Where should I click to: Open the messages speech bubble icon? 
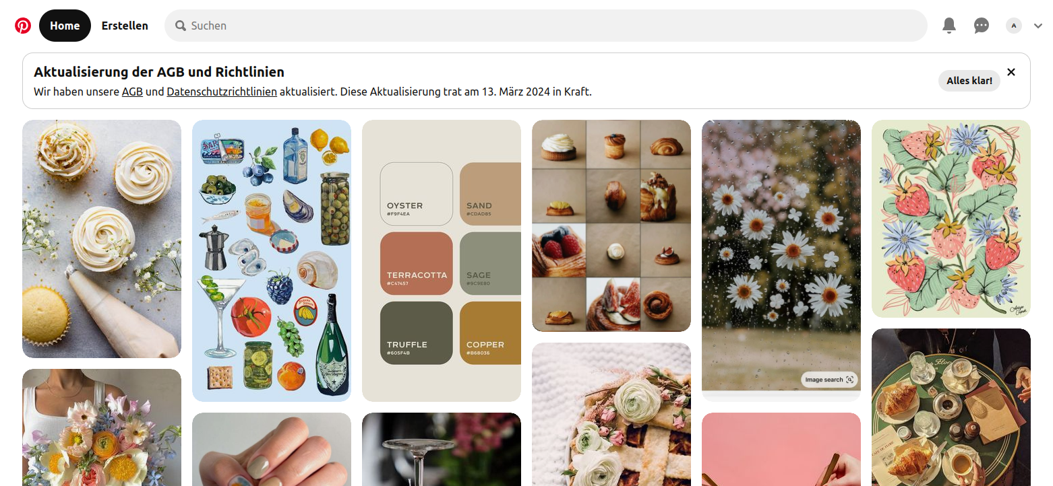tap(982, 26)
